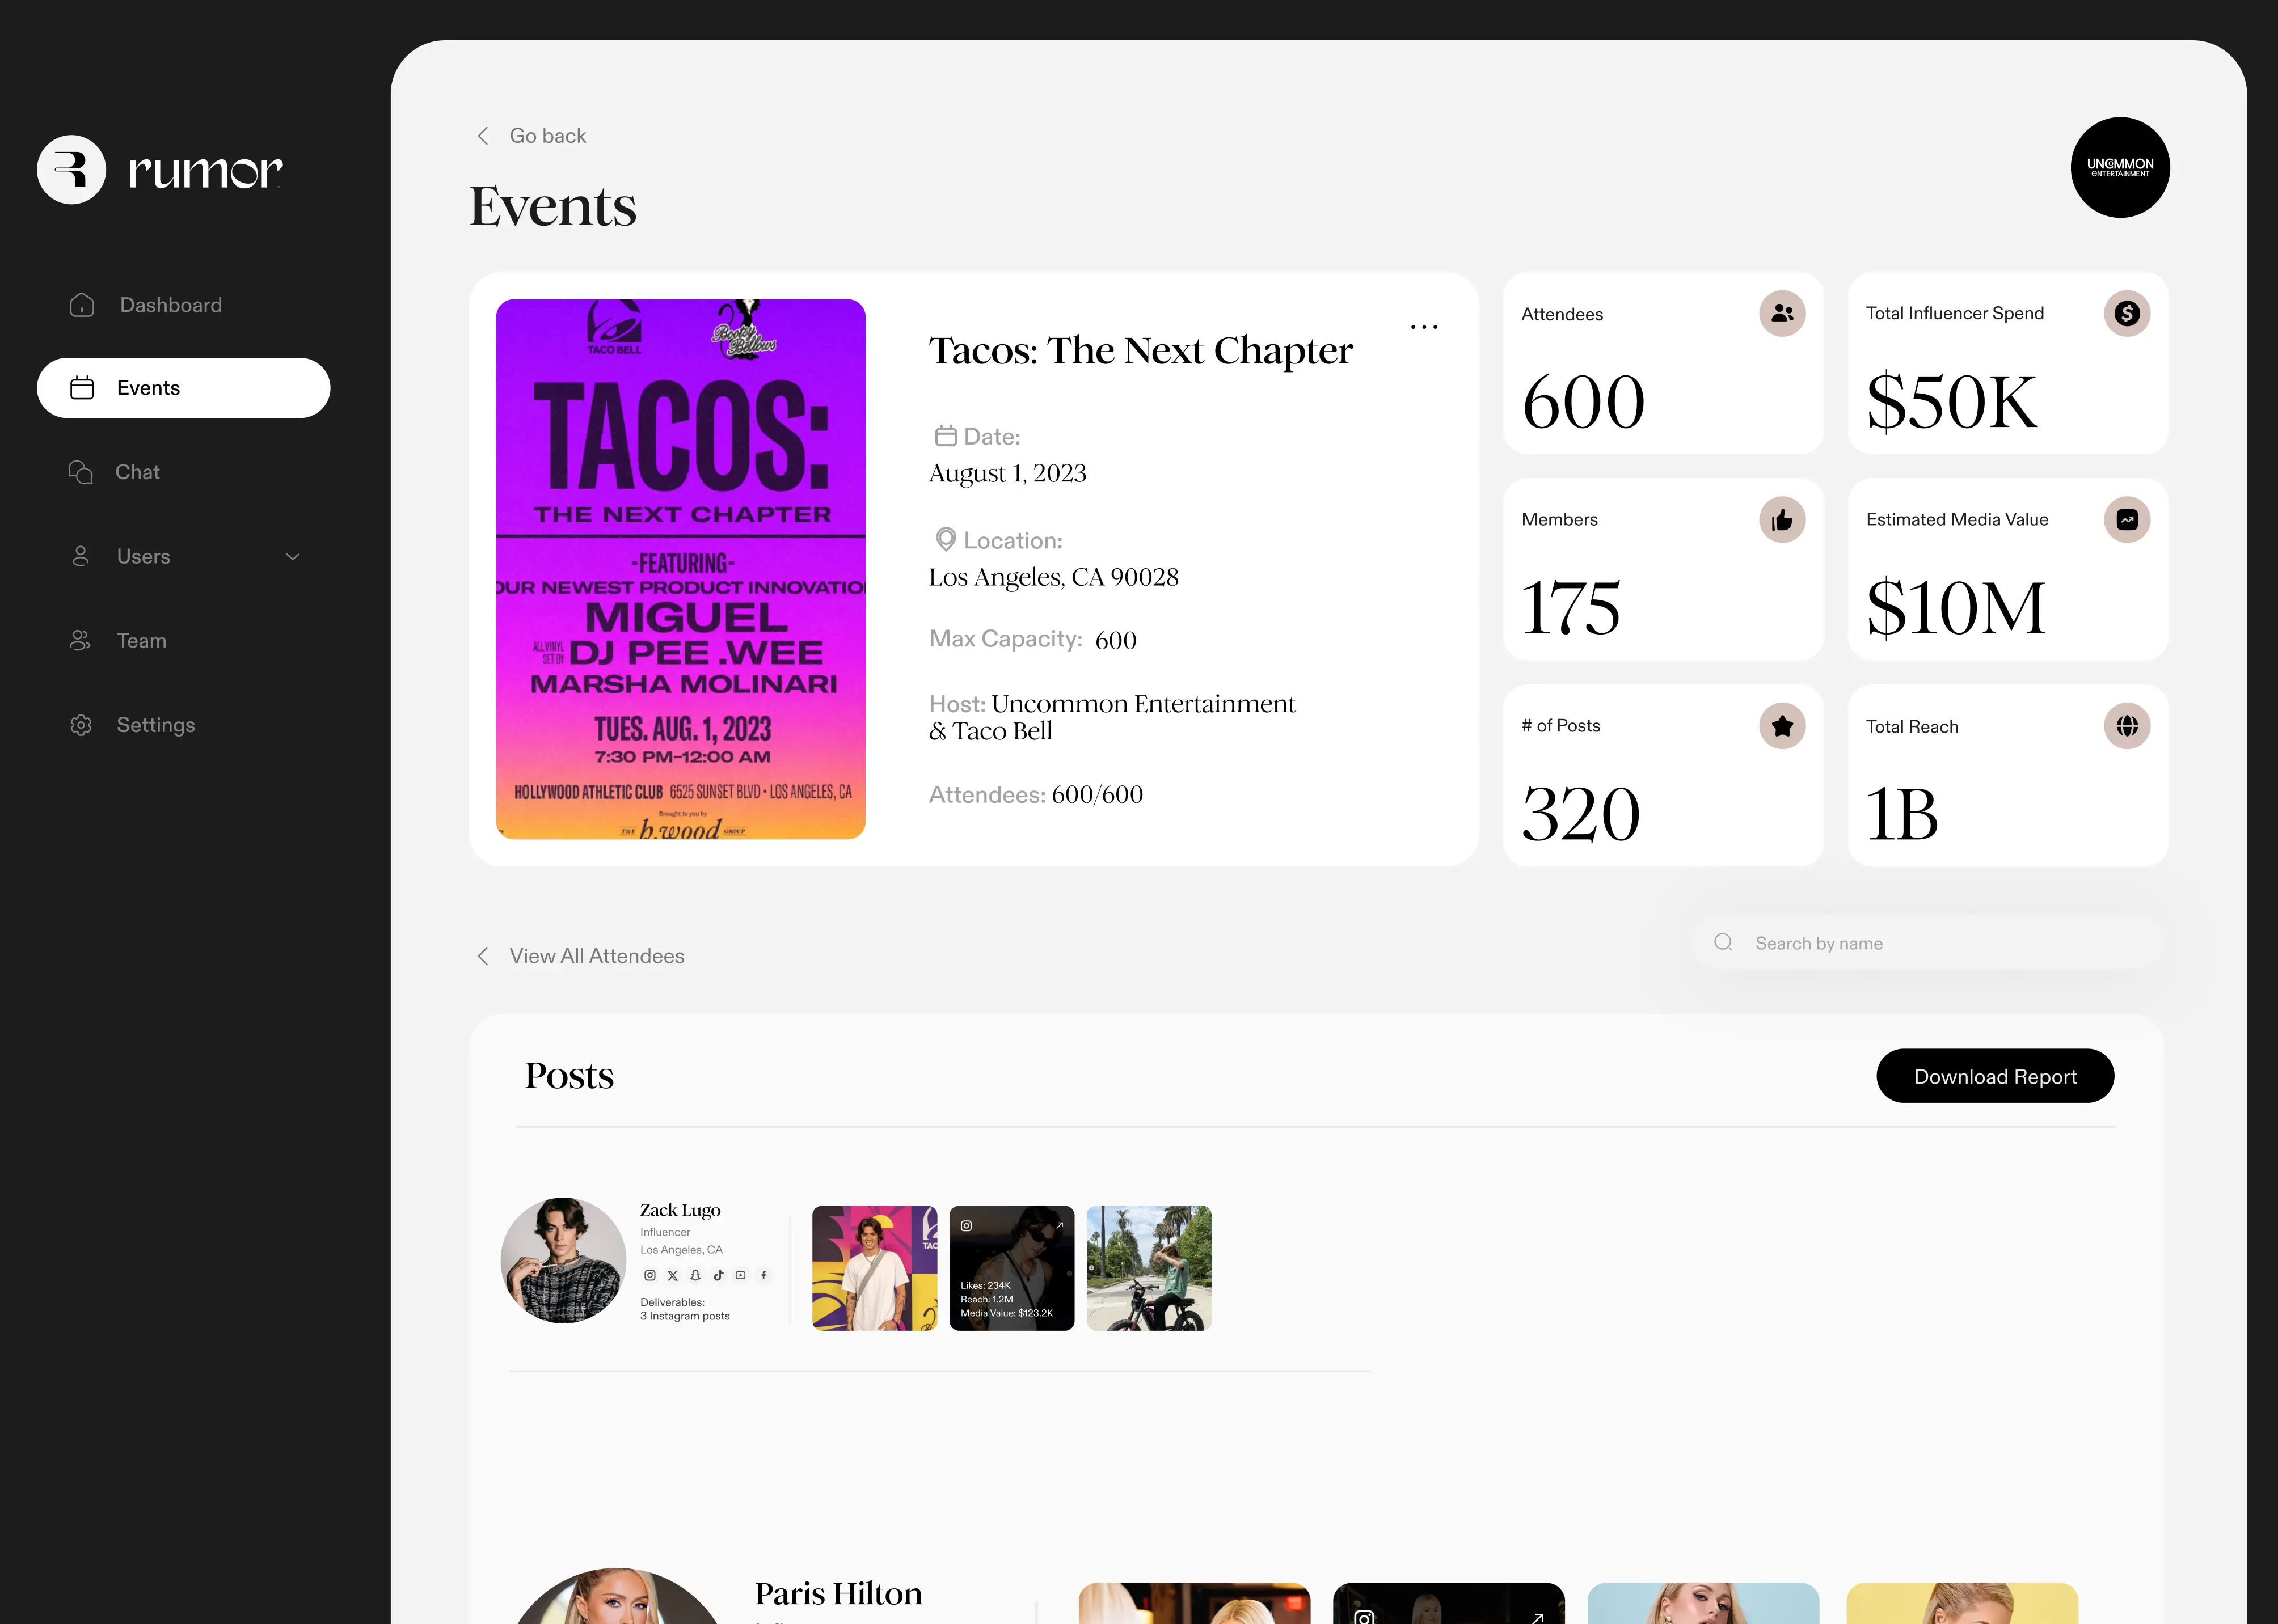Click the Team people icon
This screenshot has height=1624, width=2278.
tap(80, 640)
